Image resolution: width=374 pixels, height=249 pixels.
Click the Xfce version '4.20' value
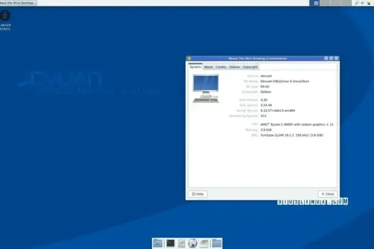tap(264, 100)
